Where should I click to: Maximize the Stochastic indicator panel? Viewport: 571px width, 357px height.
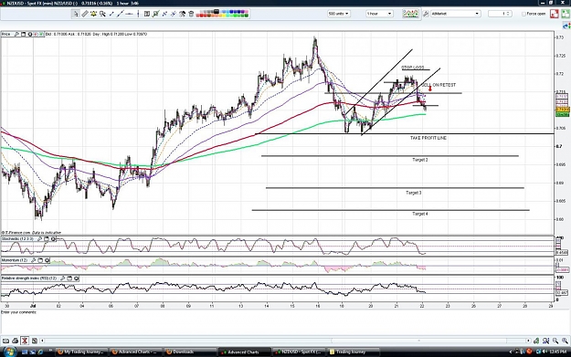[47, 239]
